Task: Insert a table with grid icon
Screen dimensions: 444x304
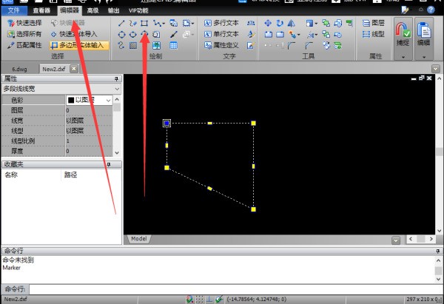Action: [174, 46]
